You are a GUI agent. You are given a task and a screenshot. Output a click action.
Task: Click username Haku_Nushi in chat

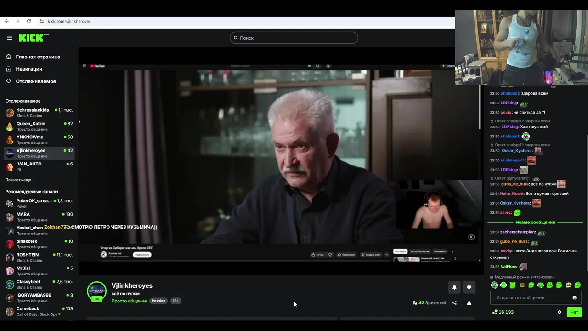pos(512,194)
